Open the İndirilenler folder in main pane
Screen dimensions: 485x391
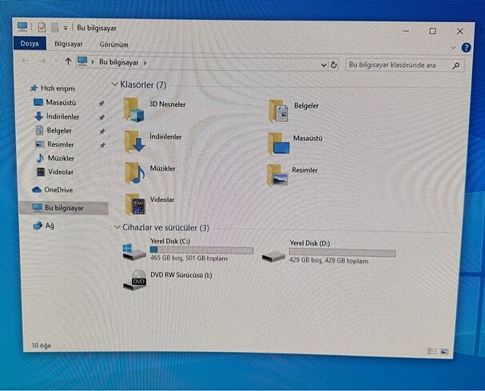pyautogui.click(x=134, y=142)
